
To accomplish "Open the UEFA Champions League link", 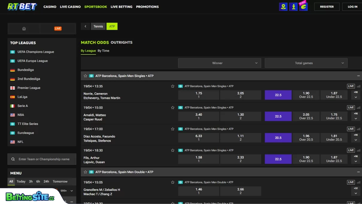I will pos(36,52).
